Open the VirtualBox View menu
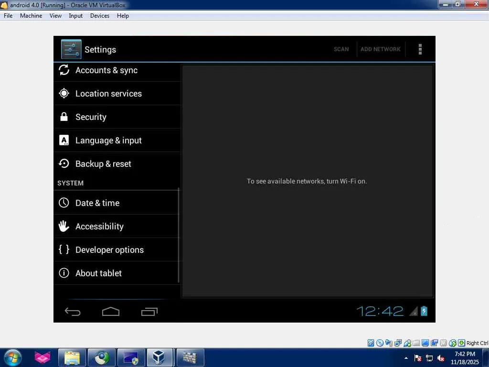The height and width of the screenshot is (367, 489). (x=55, y=16)
